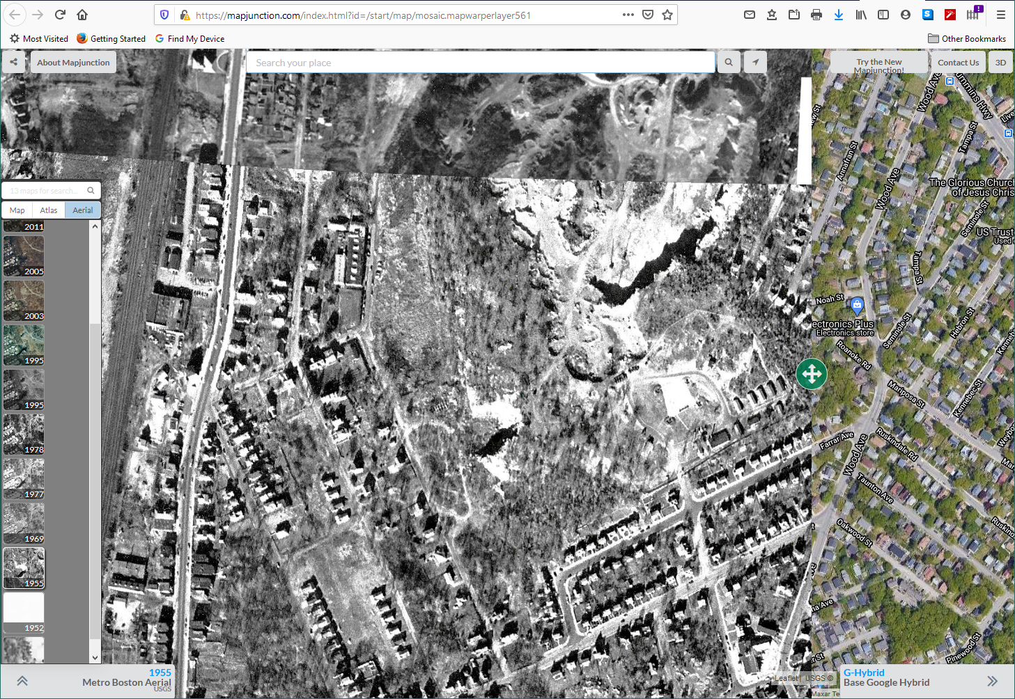This screenshot has height=699, width=1015.
Task: Select the 1952 aerial thumbnail
Action: click(23, 608)
